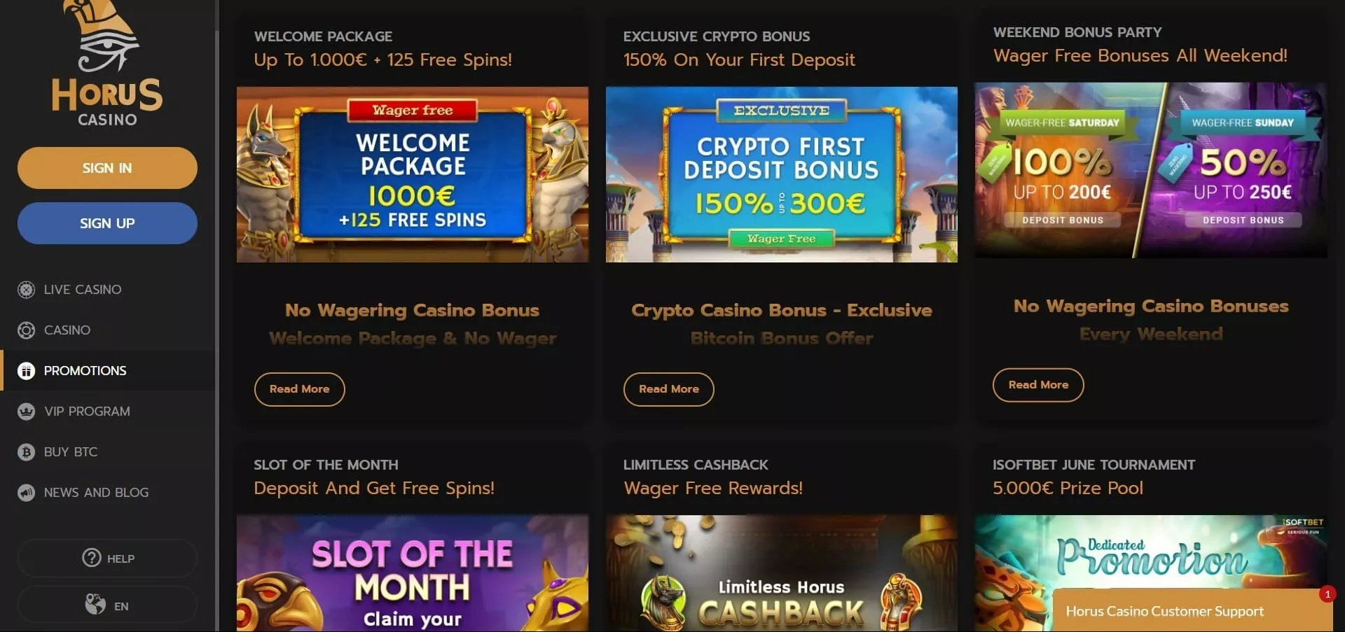Click the Slot of the Month banner
The image size is (1345, 632).
[413, 574]
